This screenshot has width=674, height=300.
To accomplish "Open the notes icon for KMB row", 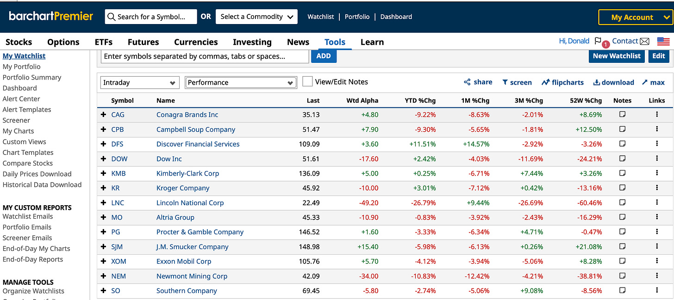I will click(x=622, y=173).
